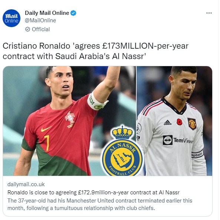Click the @MailOnline handle

coord(40,20)
